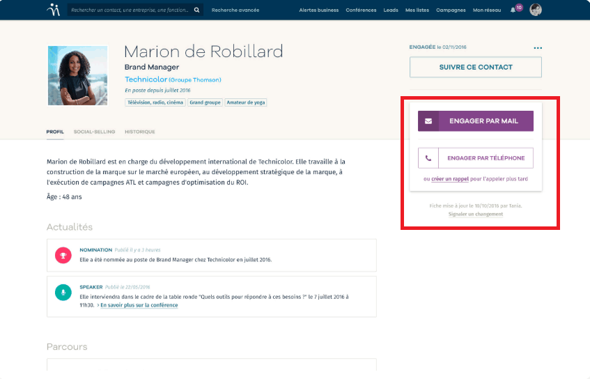
Task: Go to Leads section
Action: (391, 10)
